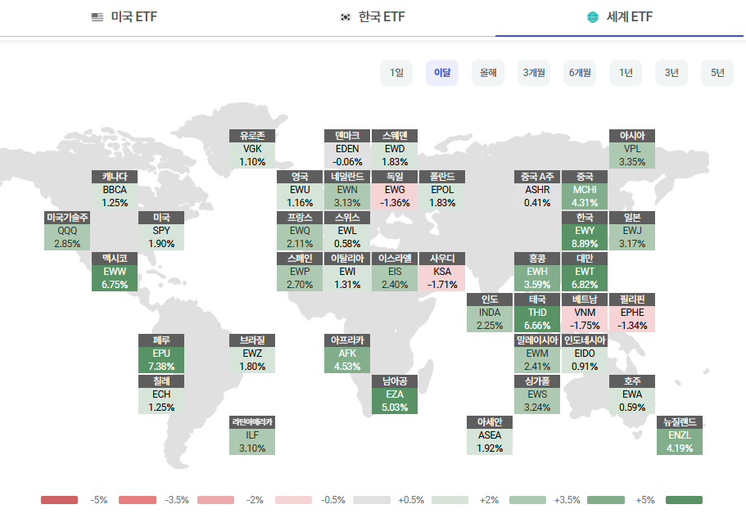746x518 pixels.
Task: Click the 일본 EWJ tile
Action: click(632, 231)
